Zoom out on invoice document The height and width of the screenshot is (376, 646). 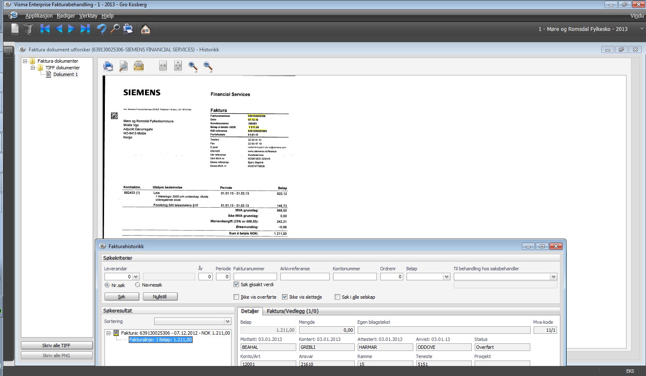point(208,66)
